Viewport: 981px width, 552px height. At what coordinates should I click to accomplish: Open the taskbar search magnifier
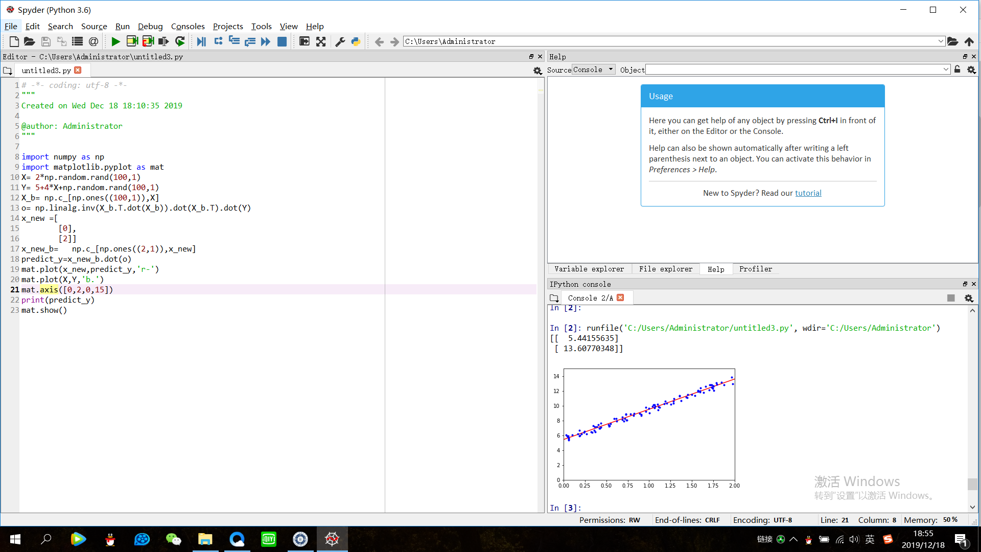tap(46, 539)
